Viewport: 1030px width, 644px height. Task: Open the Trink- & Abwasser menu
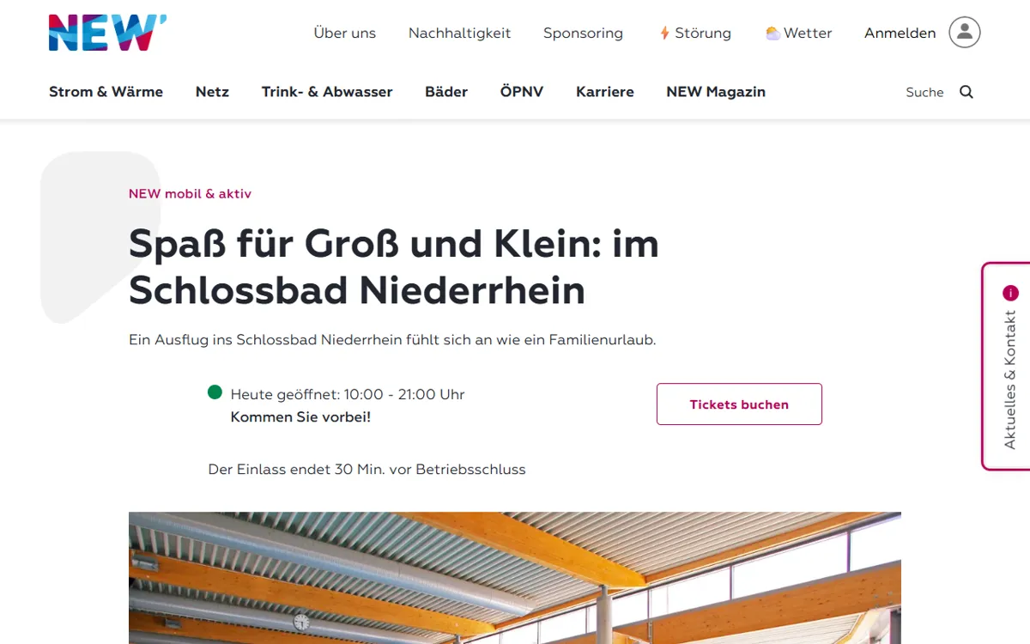pyautogui.click(x=327, y=92)
